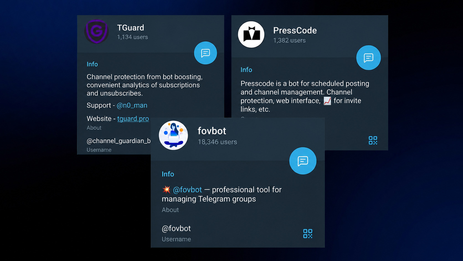Click fovbot title name
463x261 pixels.
click(212, 131)
